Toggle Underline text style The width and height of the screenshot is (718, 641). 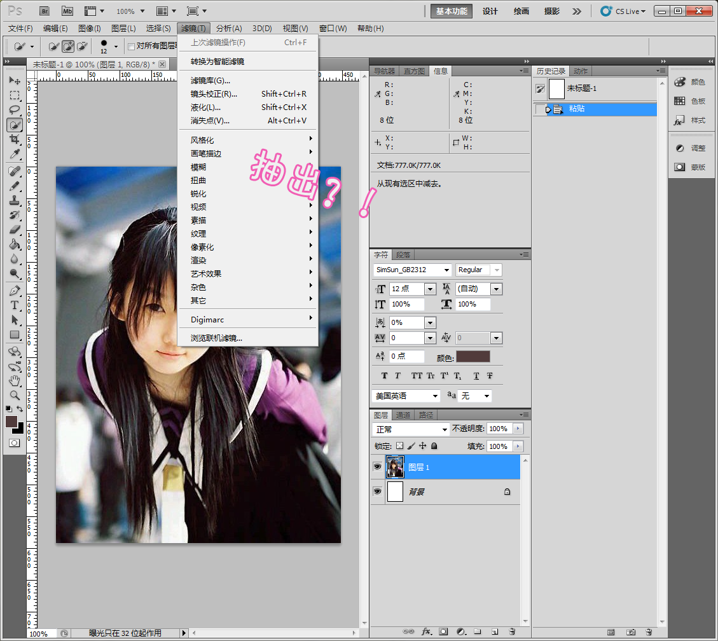pos(476,376)
